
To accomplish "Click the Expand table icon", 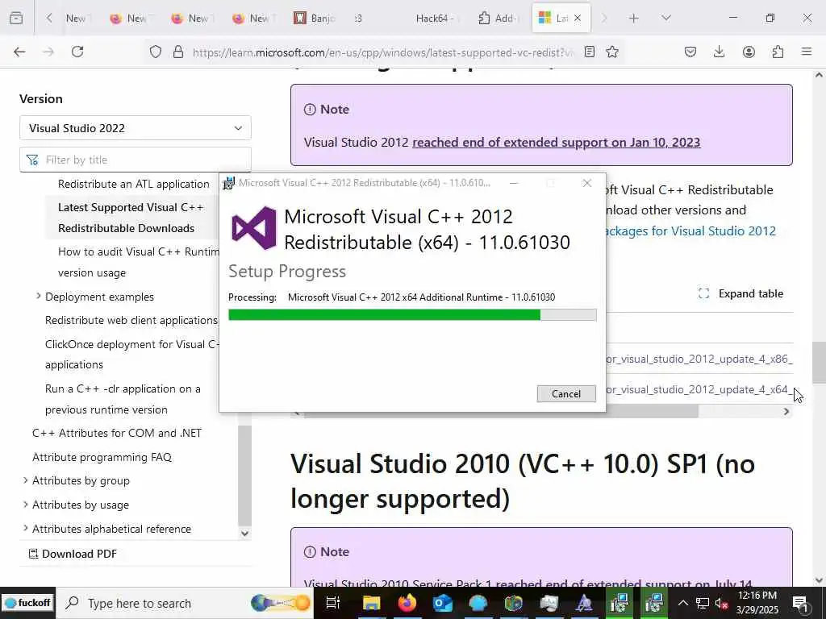I will click(x=703, y=293).
